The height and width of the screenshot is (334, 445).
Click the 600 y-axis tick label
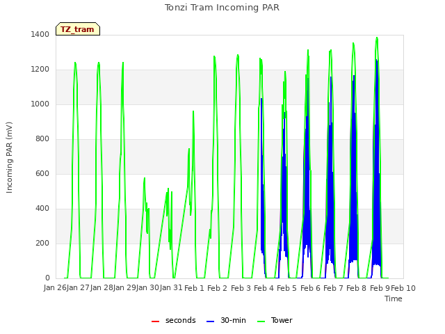click(42, 174)
